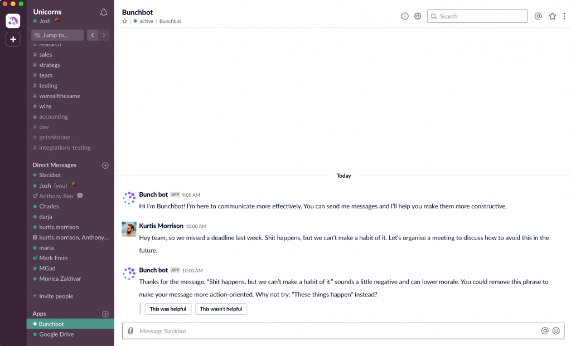Open emoji picker in message box

point(556,330)
